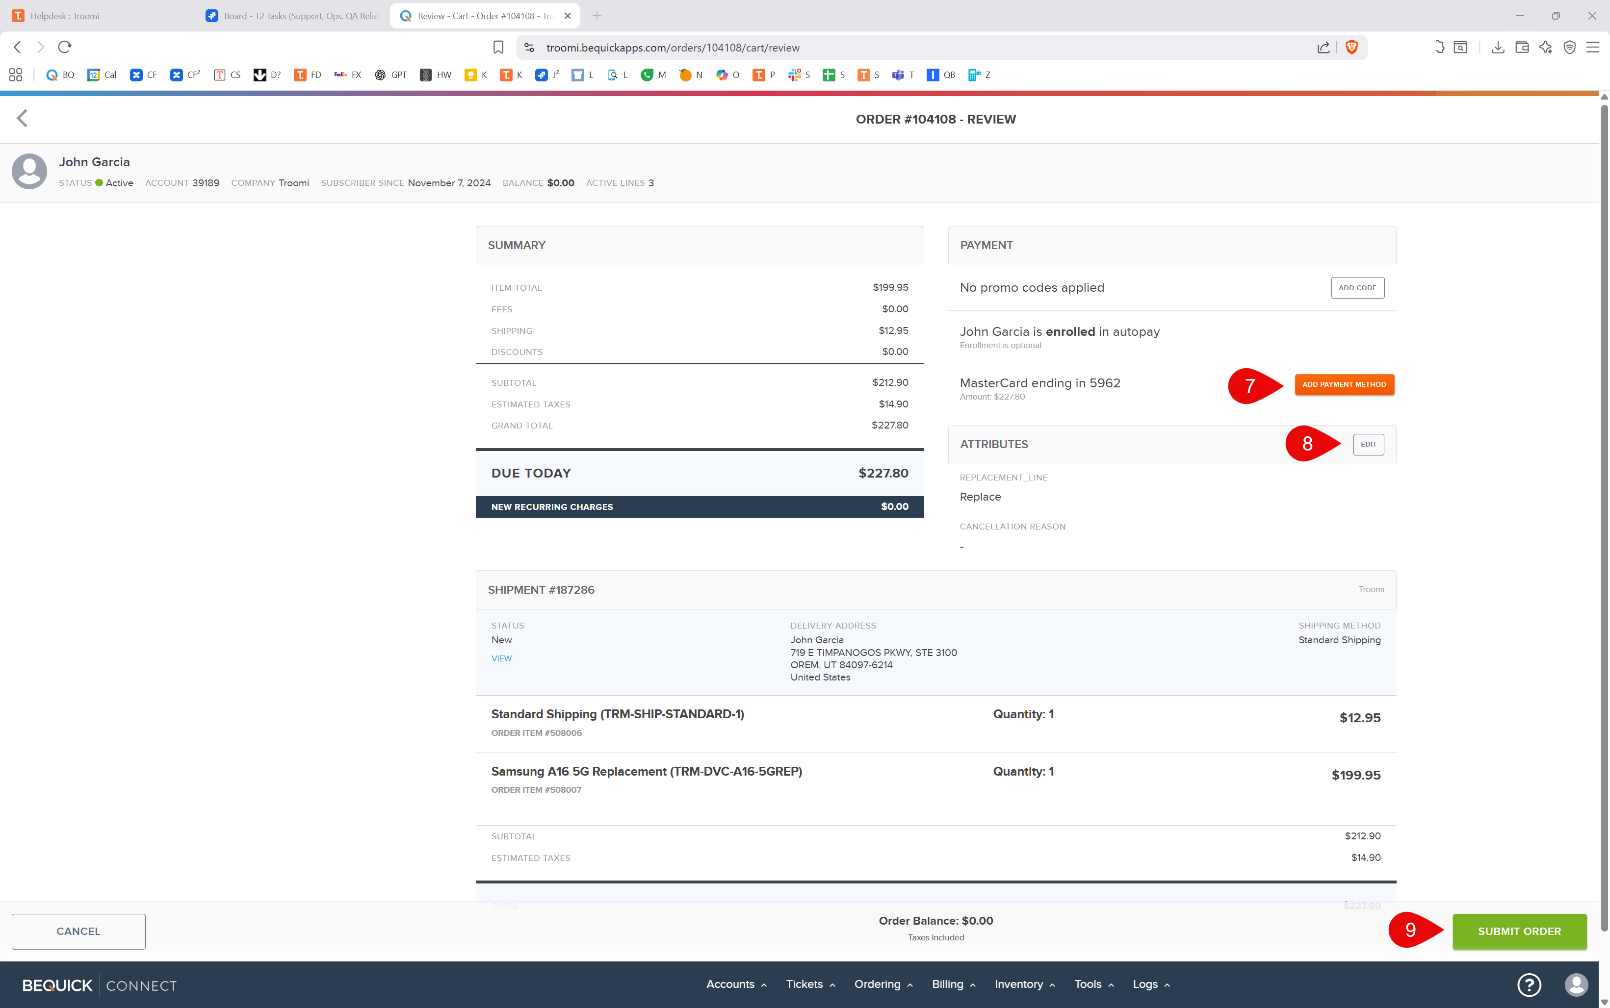The width and height of the screenshot is (1610, 1008).
Task: Click the Submit Order button
Action: [x=1519, y=932]
